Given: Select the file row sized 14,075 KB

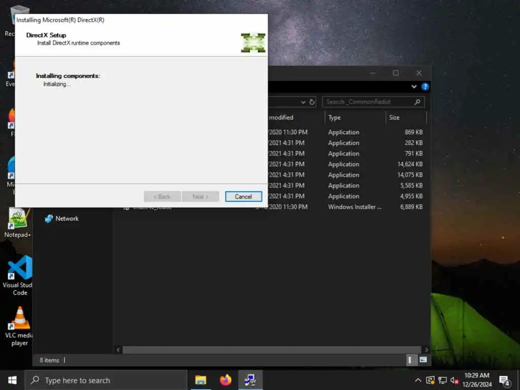Looking at the screenshot, I should [345, 175].
